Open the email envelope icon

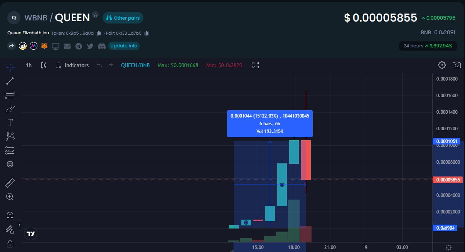(67, 46)
